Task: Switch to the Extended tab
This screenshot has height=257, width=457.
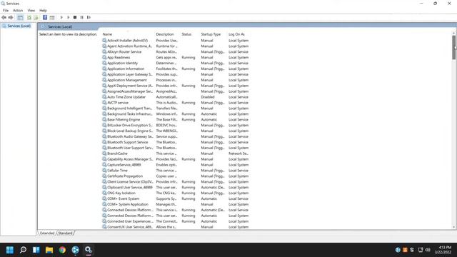Action: 47,233
